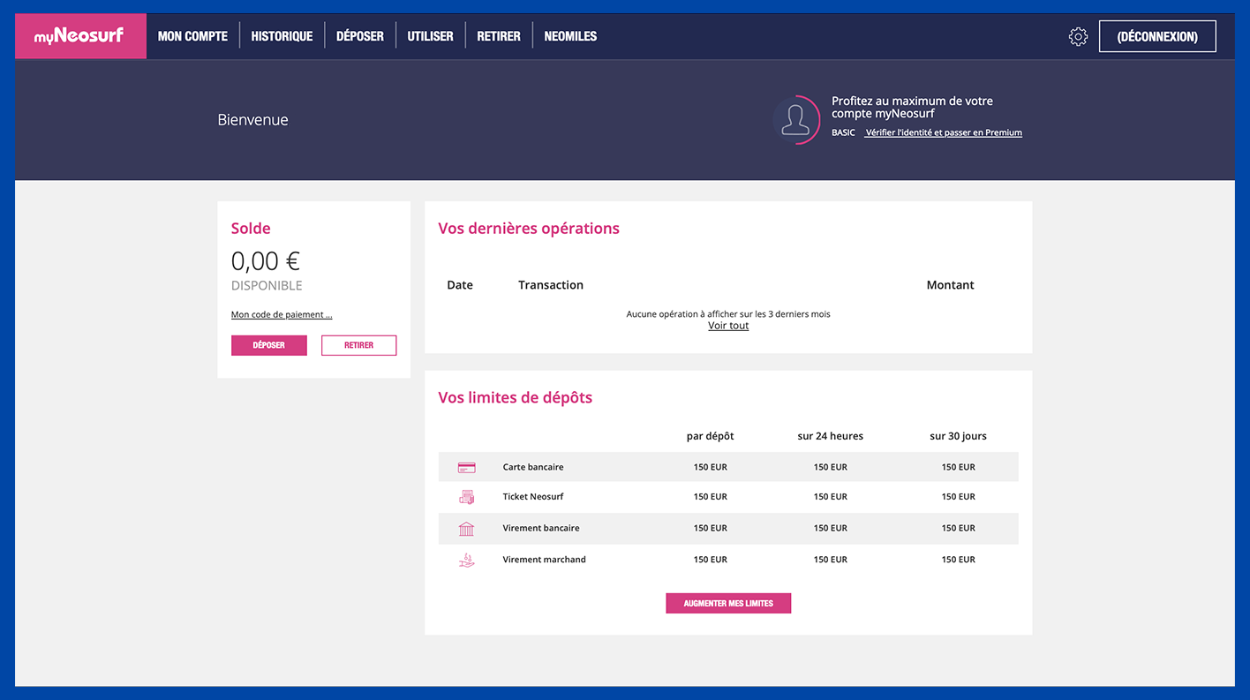This screenshot has width=1250, height=700.
Task: Click the Transaction column header
Action: coord(551,285)
